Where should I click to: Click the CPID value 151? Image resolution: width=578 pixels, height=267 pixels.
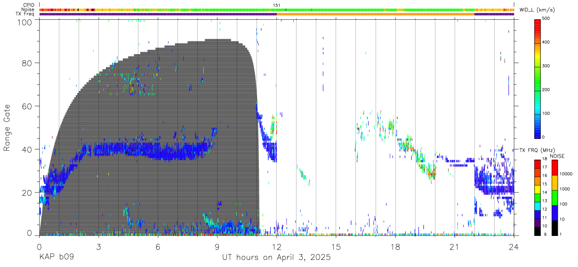(x=277, y=5)
